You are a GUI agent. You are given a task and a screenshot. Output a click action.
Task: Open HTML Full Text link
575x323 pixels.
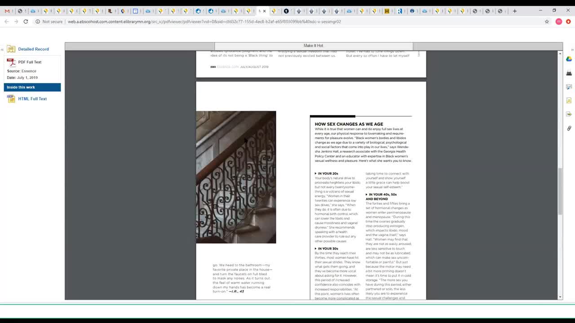point(32,99)
